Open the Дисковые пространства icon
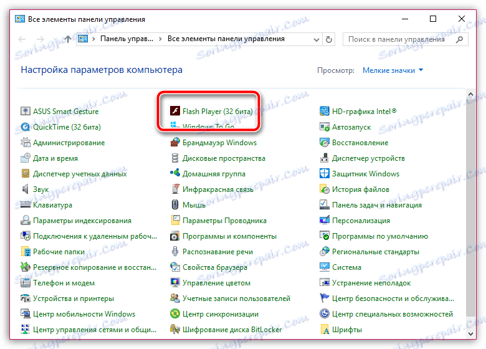Screen dimensions: 486x349 pyautogui.click(x=175, y=158)
